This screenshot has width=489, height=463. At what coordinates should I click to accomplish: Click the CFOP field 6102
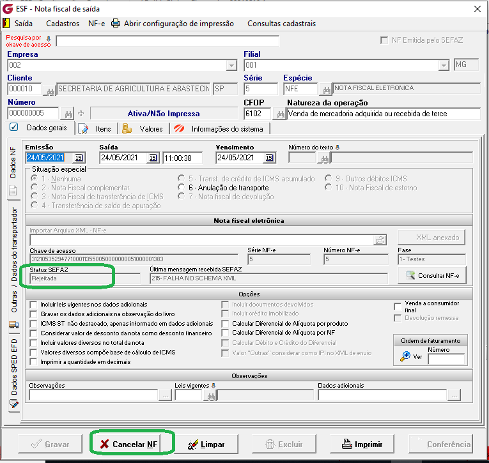coord(258,114)
